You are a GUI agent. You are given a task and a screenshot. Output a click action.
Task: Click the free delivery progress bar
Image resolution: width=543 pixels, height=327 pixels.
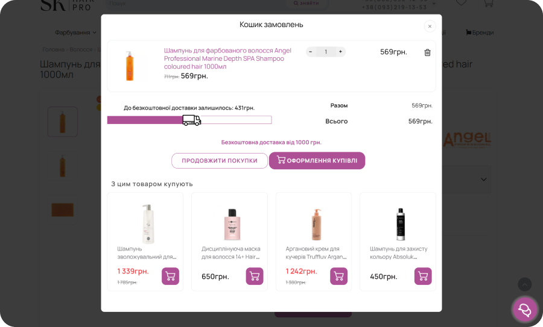coord(189,120)
